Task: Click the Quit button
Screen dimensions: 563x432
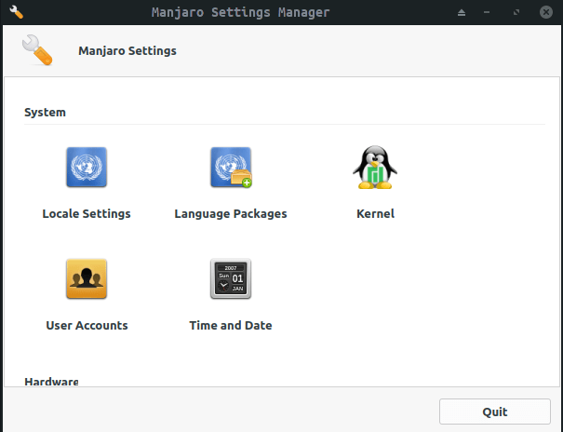Action: (494, 412)
